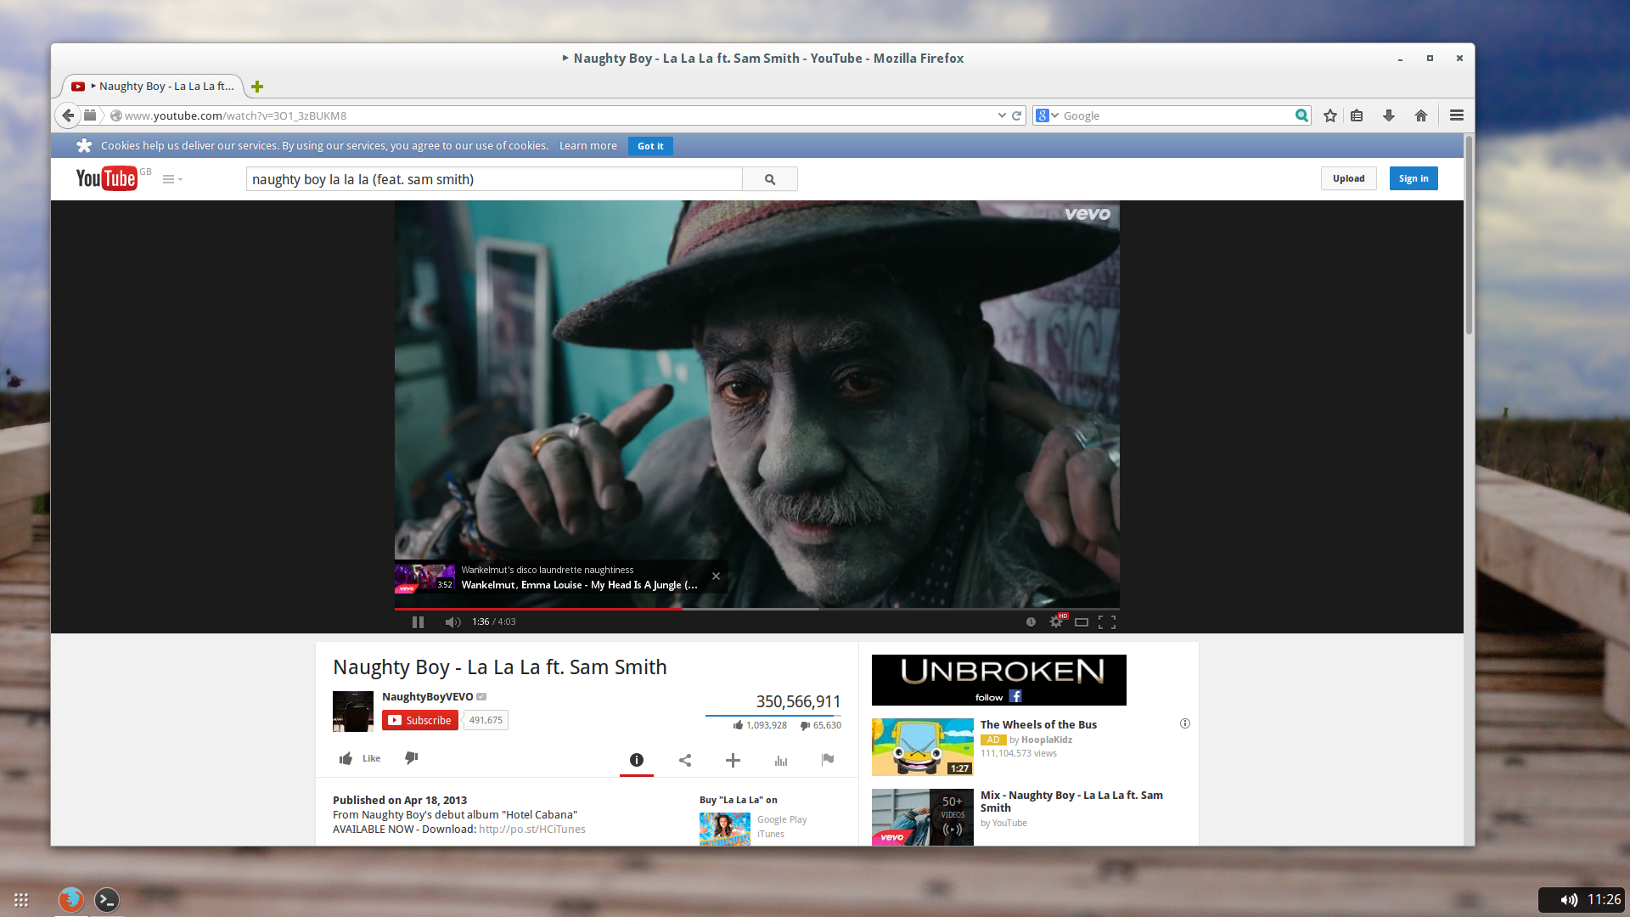Screen dimensions: 1630x917
Task: Open the Mix - Naughty Boy playlist title
Action: pos(1071,802)
